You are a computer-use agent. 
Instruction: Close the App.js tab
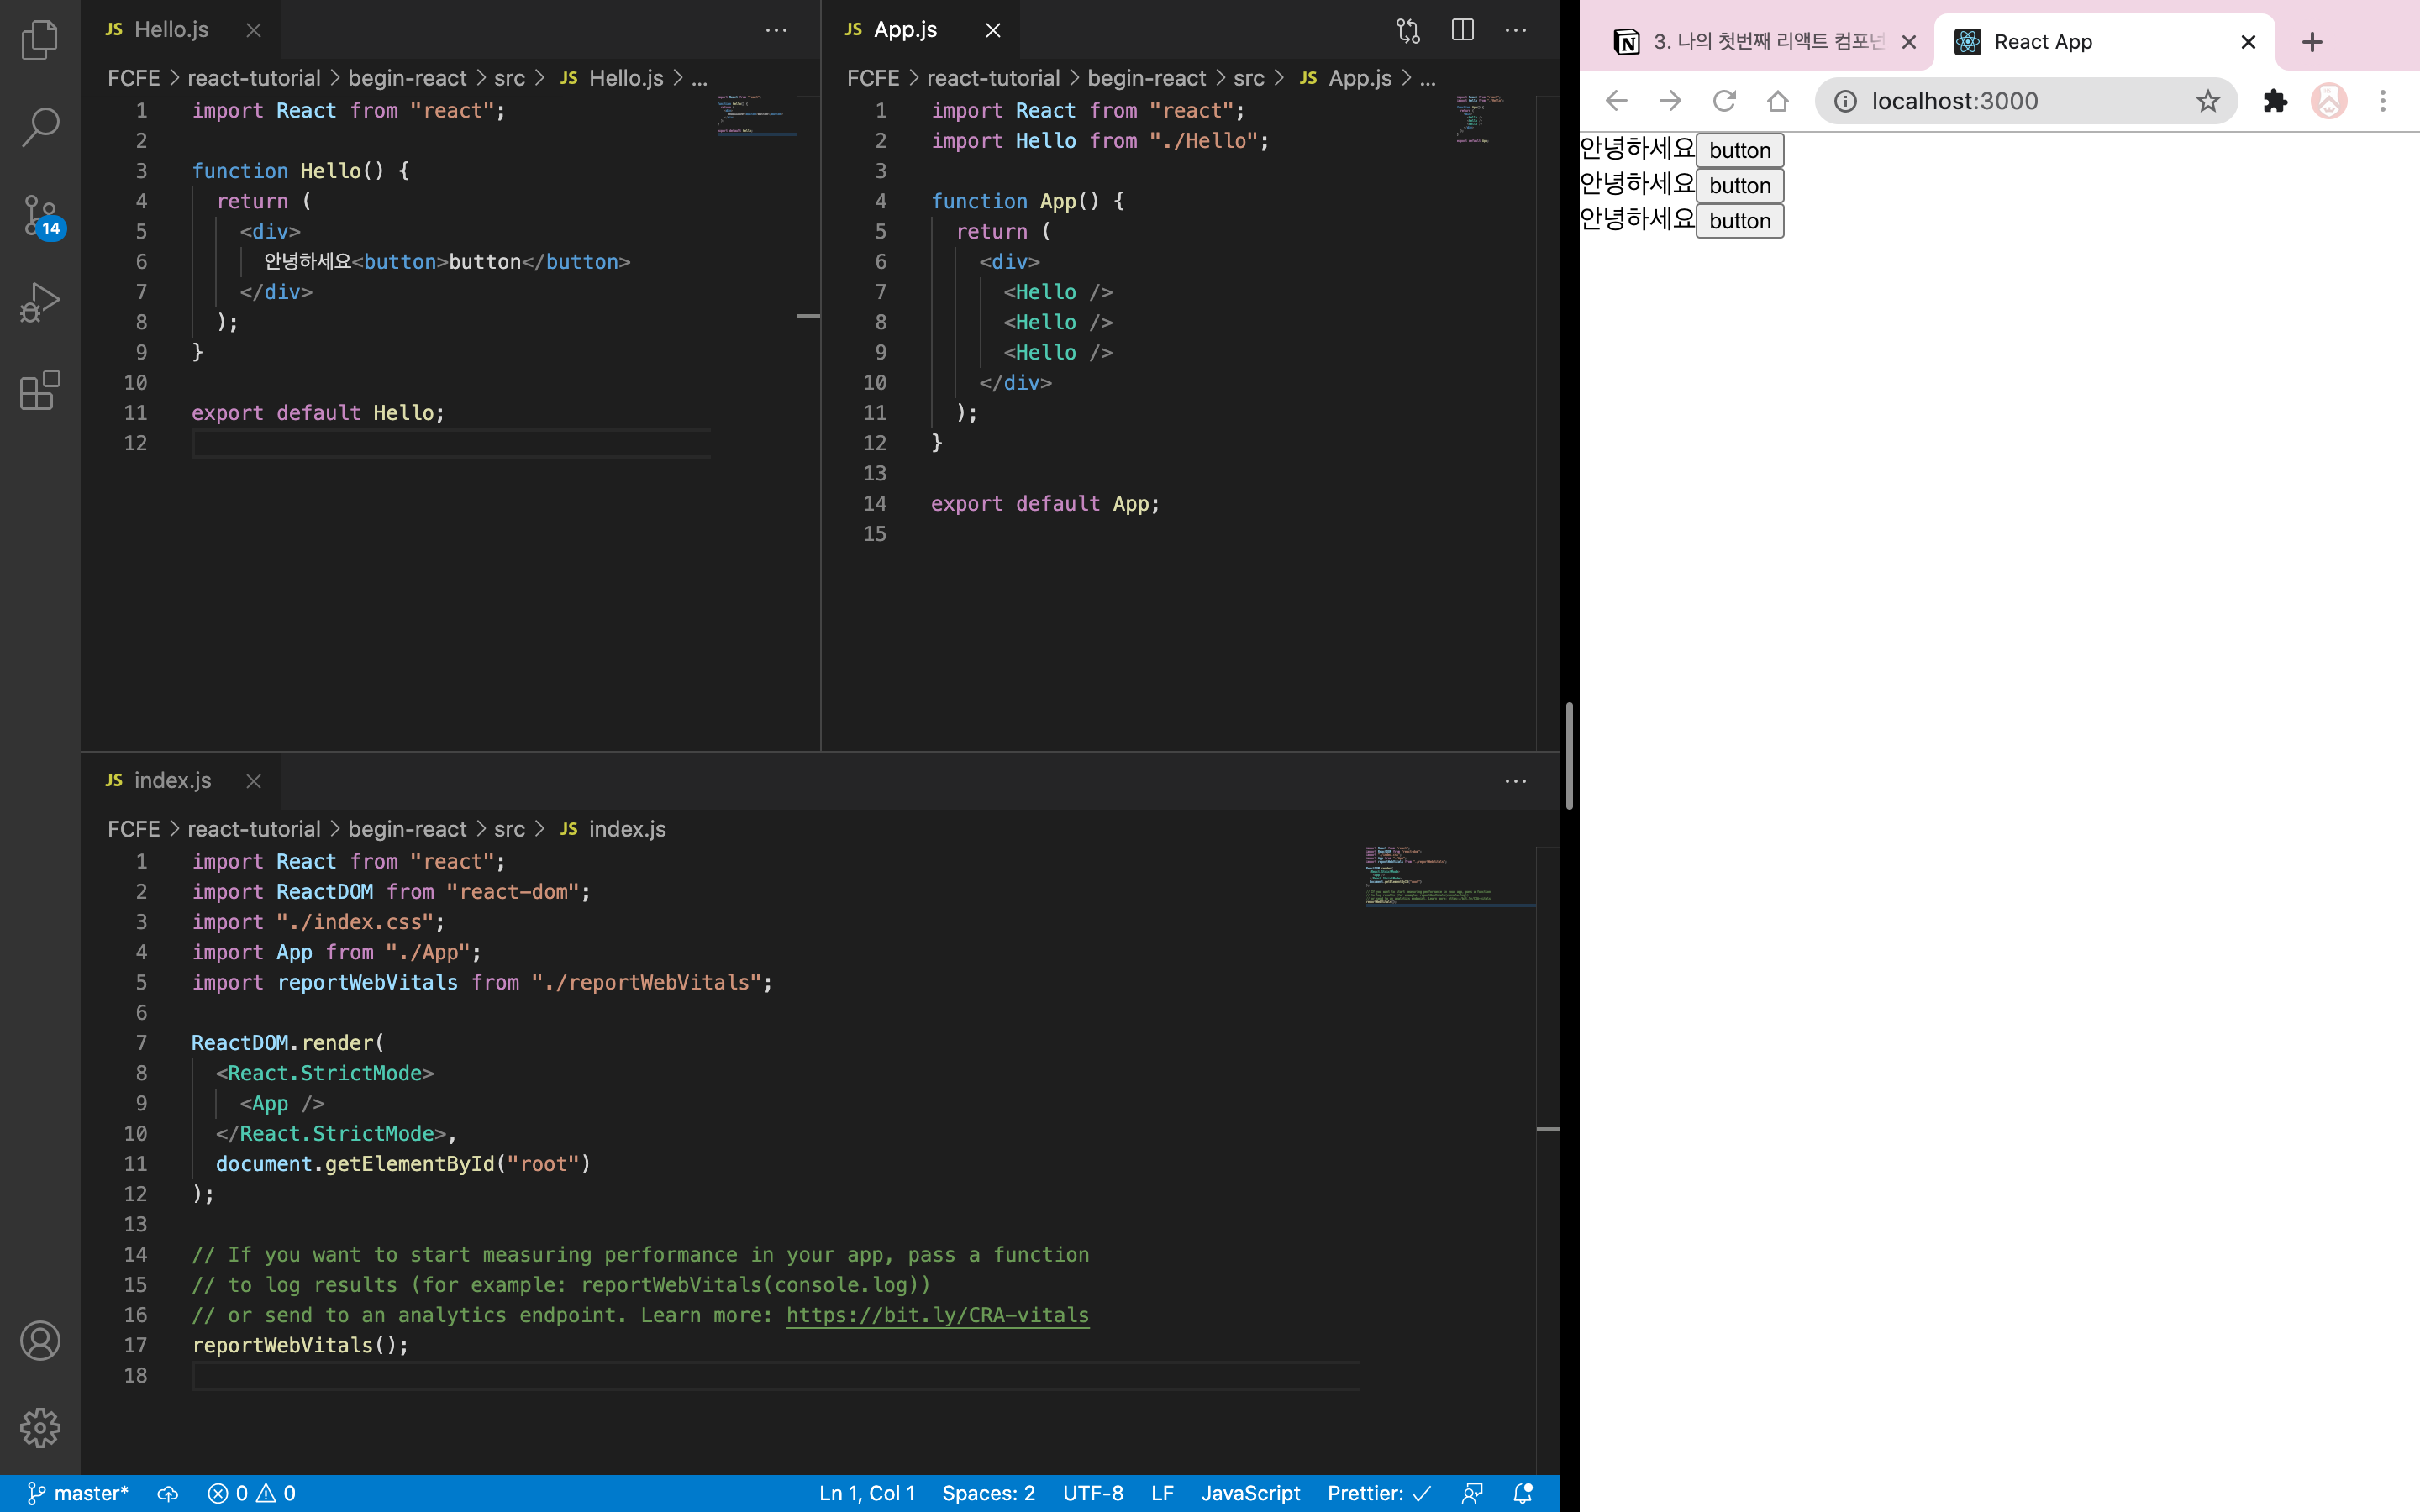click(x=993, y=30)
